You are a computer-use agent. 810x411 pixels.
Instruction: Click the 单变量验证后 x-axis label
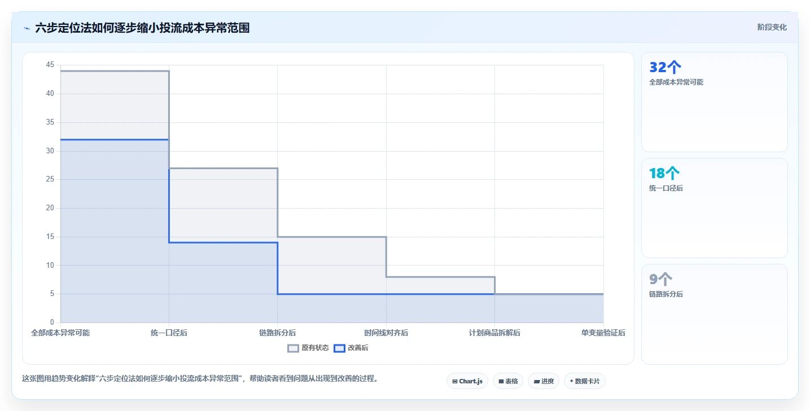click(x=603, y=333)
